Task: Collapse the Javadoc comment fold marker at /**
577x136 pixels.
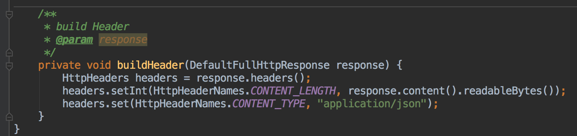Action: [9, 15]
